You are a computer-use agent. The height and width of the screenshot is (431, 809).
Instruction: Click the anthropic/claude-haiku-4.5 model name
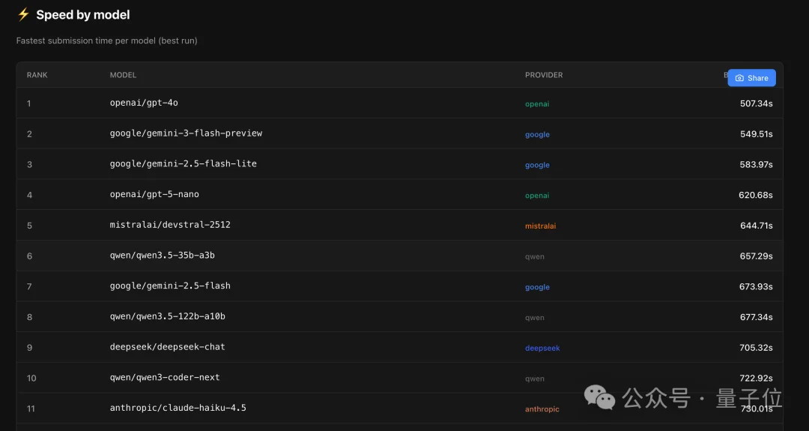(178, 408)
